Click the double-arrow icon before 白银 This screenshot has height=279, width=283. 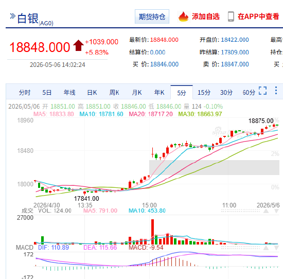12,16
